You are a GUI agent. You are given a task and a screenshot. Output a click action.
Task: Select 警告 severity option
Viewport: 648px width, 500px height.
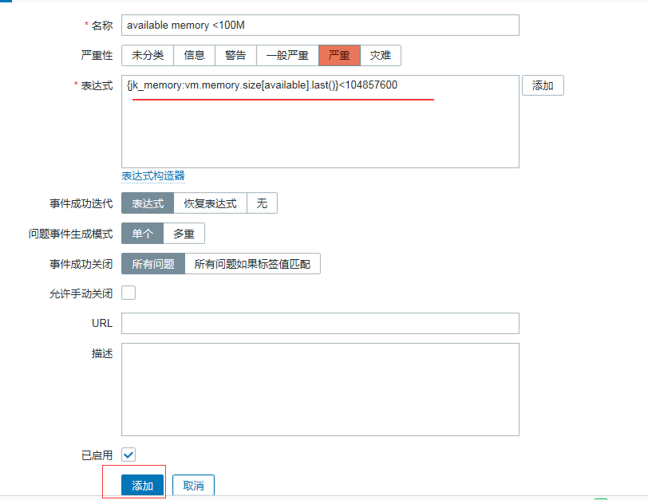tap(235, 55)
